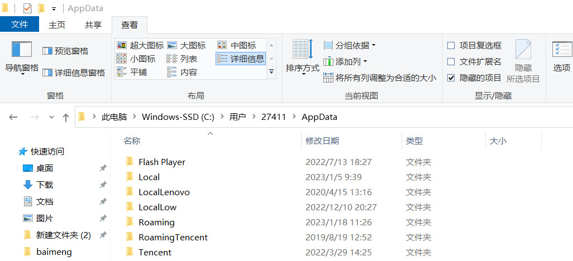Uncheck the 隐藏的项目 checkbox
The width and height of the screenshot is (573, 261).
point(451,78)
